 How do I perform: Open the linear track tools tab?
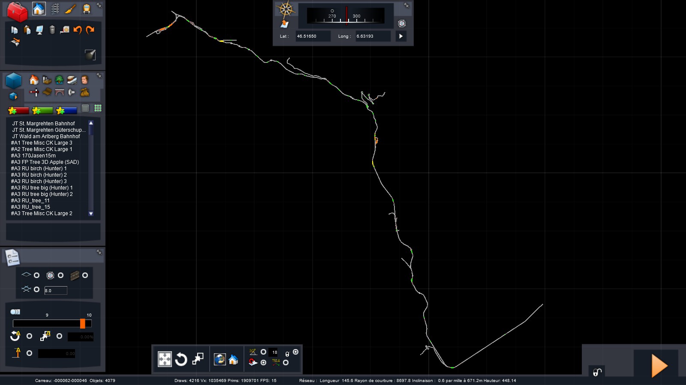pyautogui.click(x=55, y=9)
